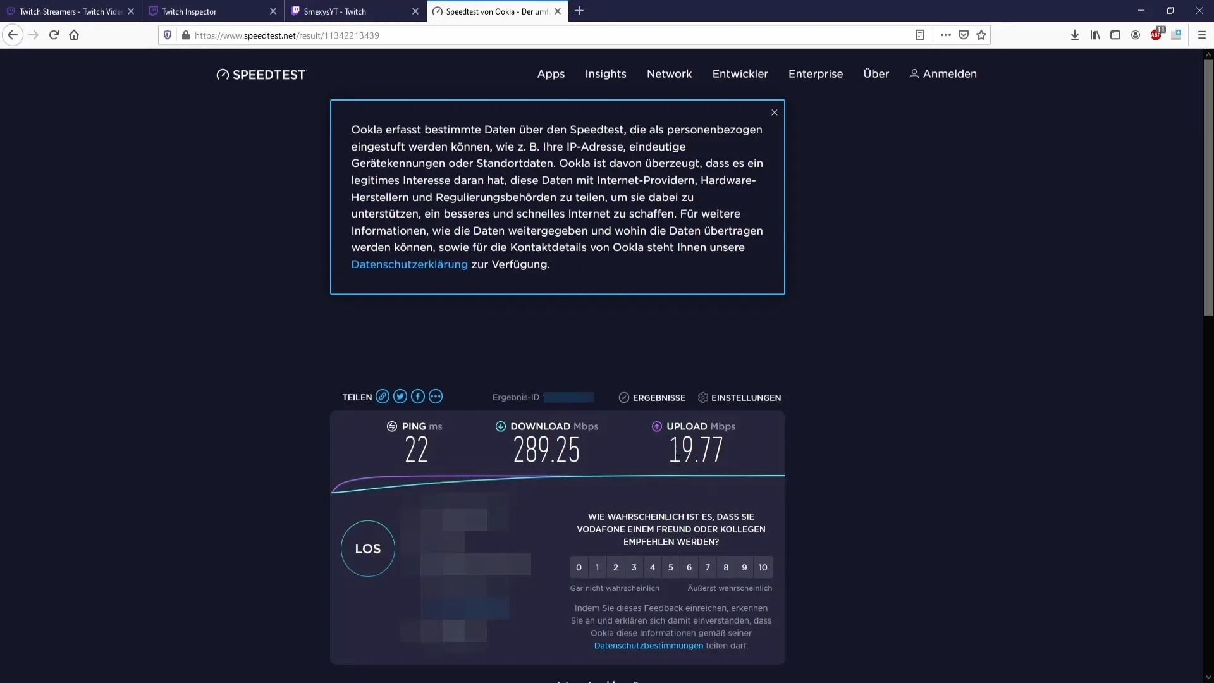Screen dimensions: 1214x683
Task: Open the Firefox hamburger menu
Action: tap(1202, 35)
